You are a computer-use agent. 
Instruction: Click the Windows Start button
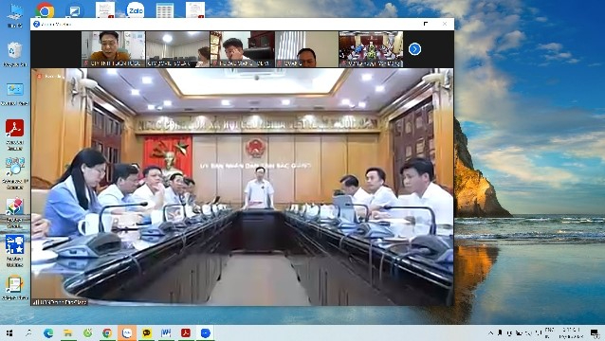(9, 333)
